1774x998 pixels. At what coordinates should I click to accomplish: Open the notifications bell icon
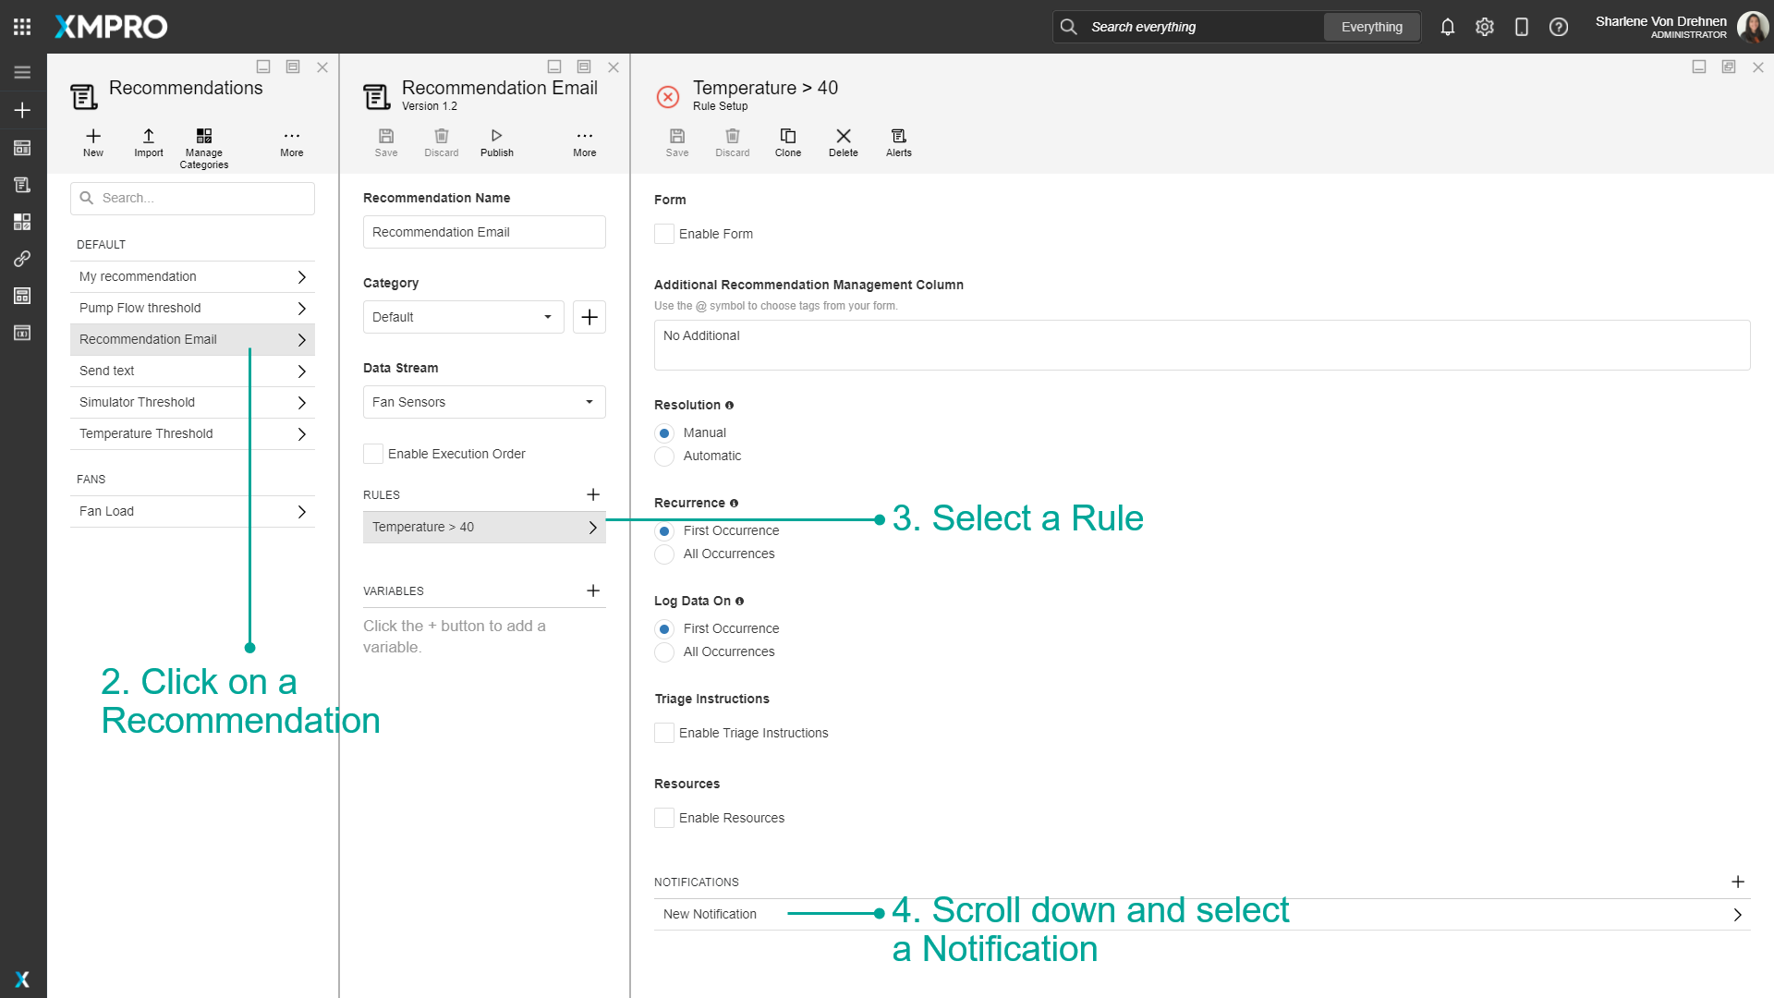pos(1447,27)
